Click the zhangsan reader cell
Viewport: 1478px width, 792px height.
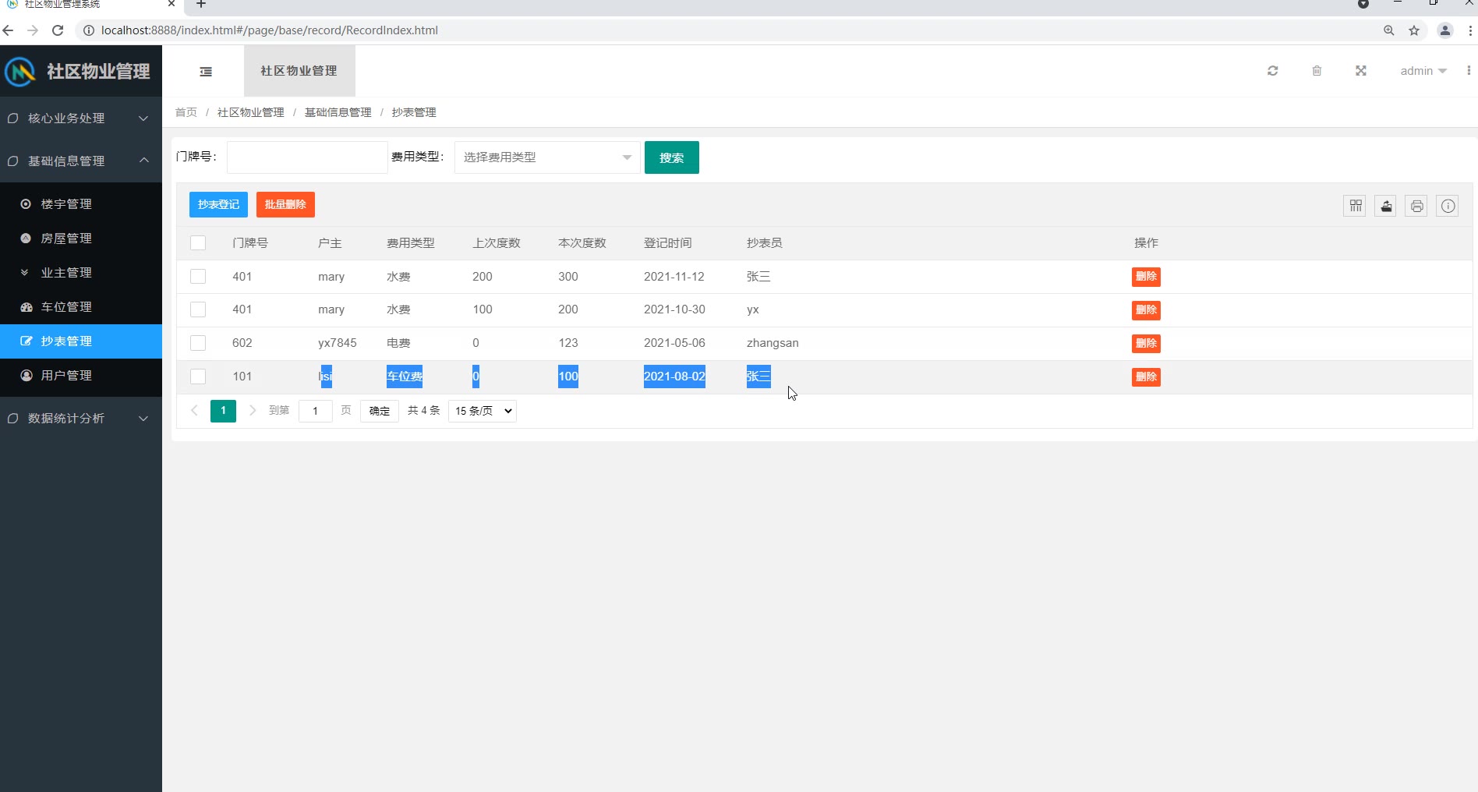(773, 343)
